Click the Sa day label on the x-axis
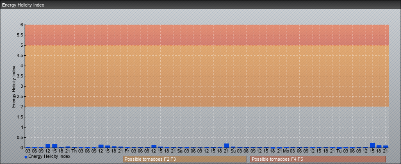Viewport: 401px width, 164px height. (x=180, y=151)
